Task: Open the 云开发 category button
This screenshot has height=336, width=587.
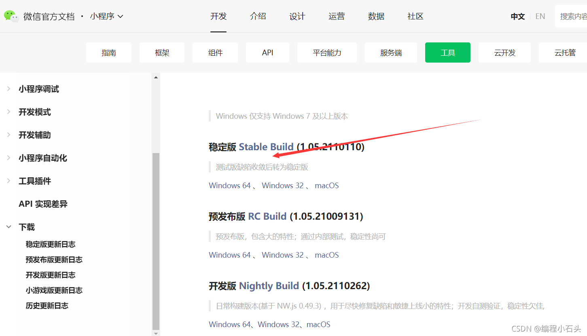Action: tap(504, 52)
